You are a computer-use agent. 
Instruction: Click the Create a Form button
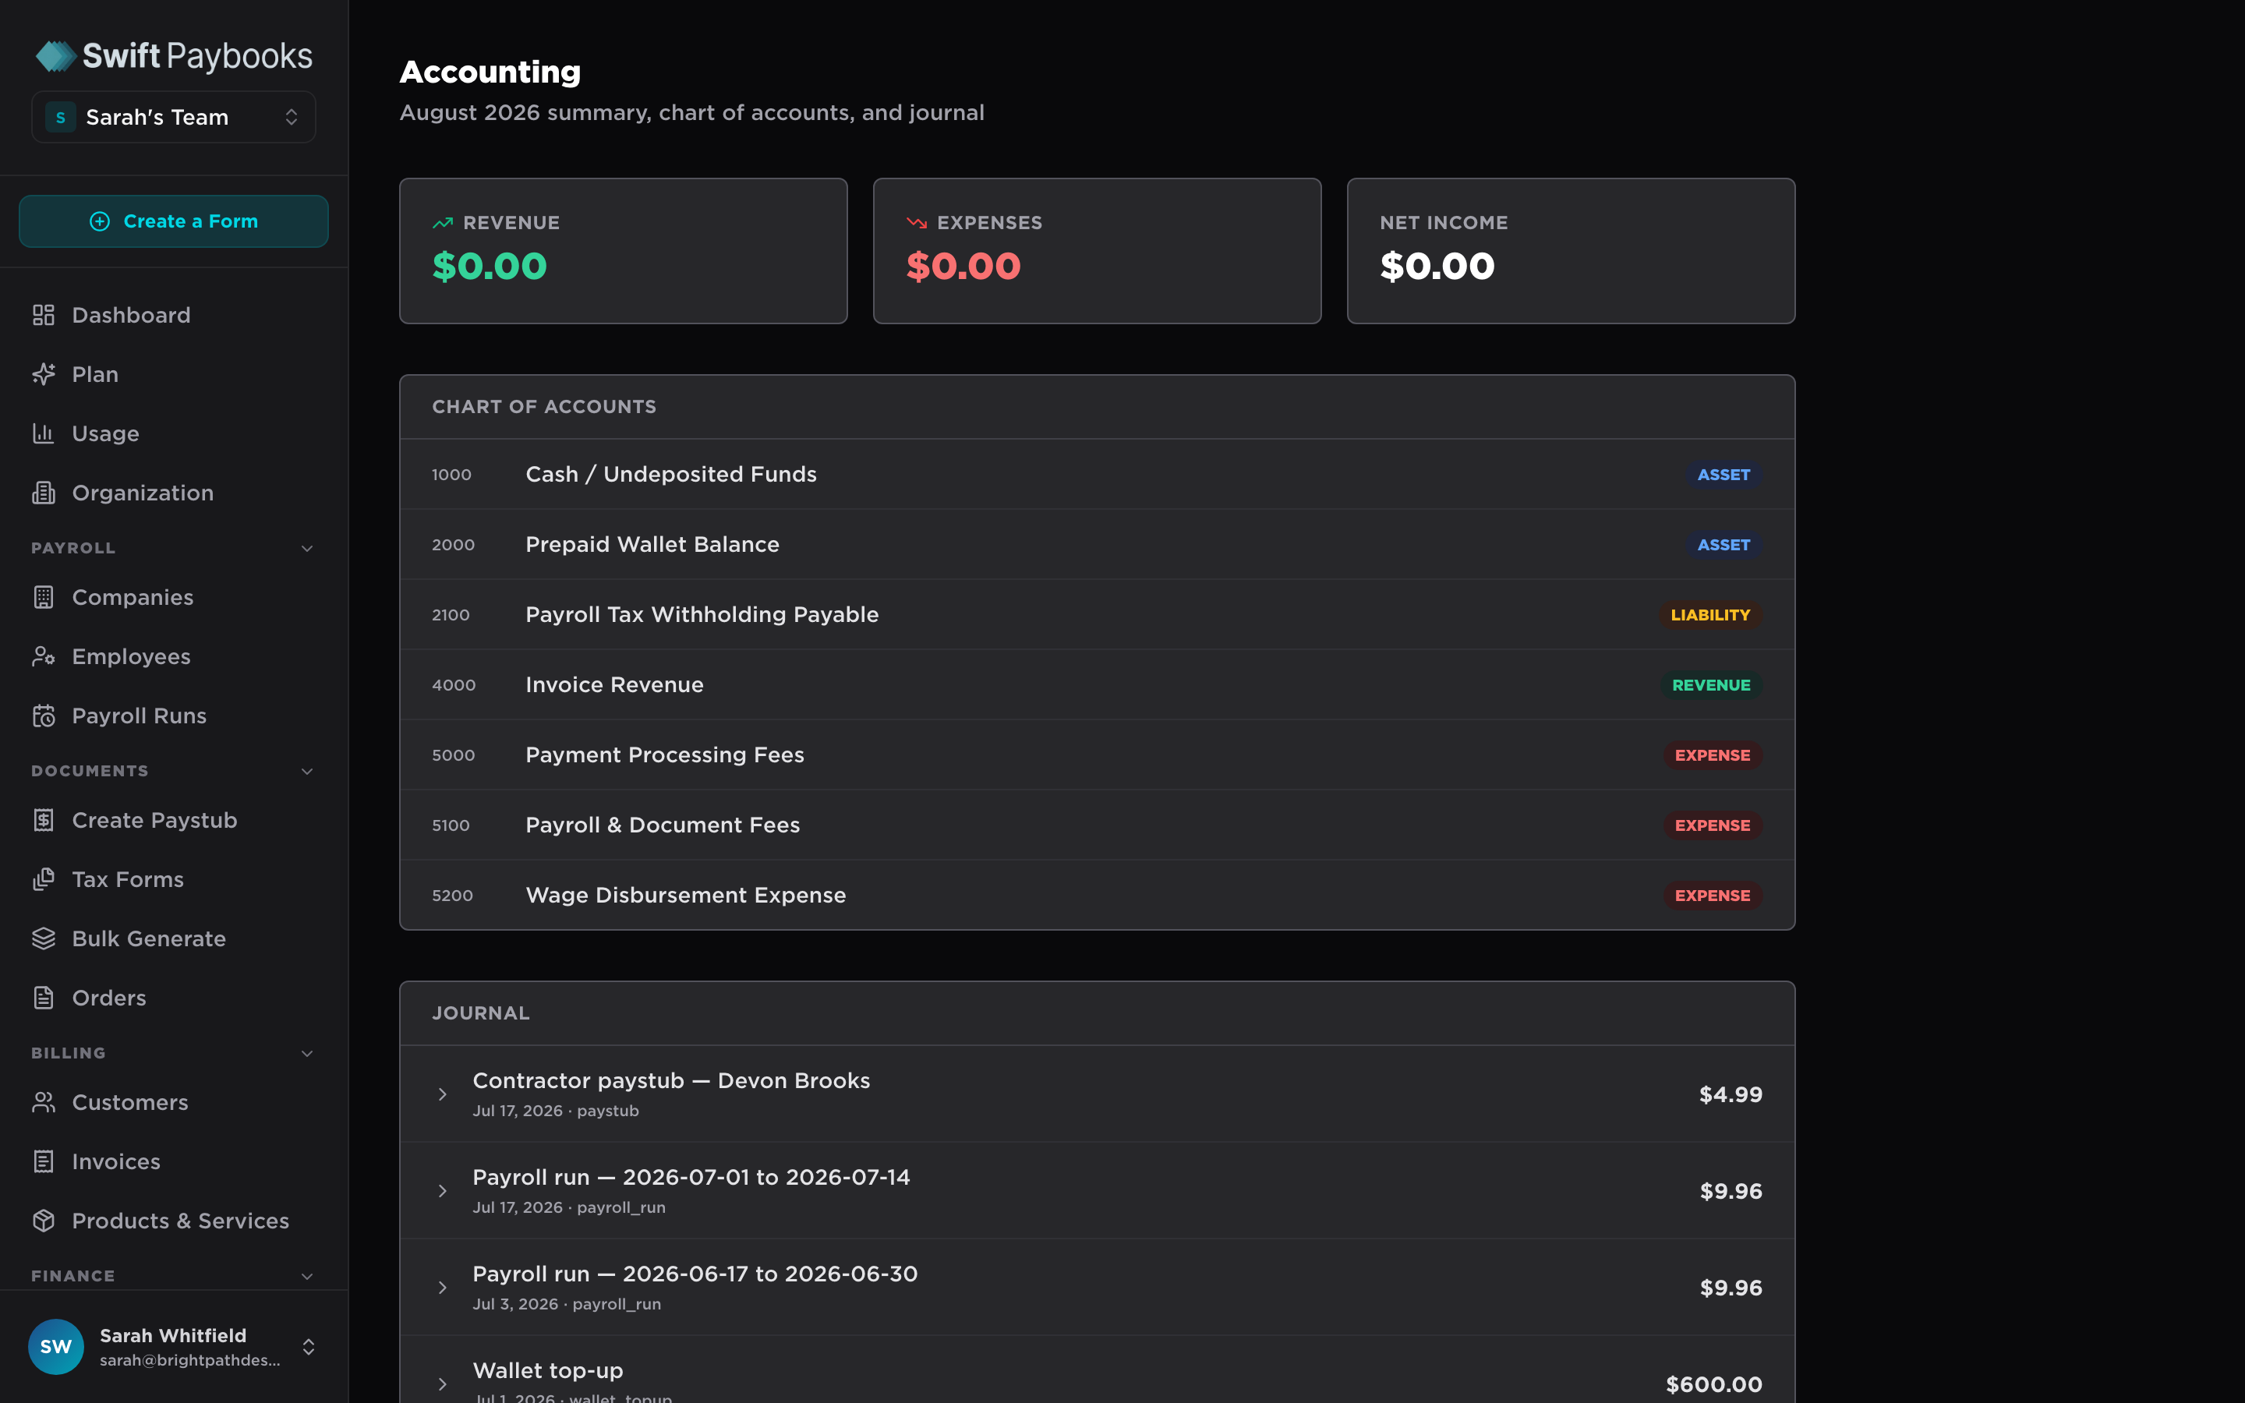coord(174,221)
